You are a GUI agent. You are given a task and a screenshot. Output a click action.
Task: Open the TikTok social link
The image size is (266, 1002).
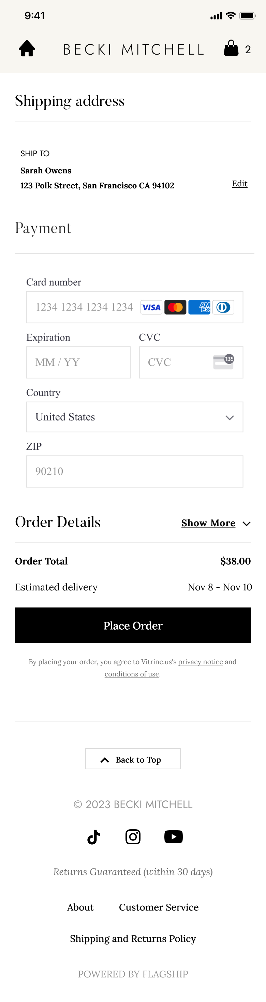[94, 837]
